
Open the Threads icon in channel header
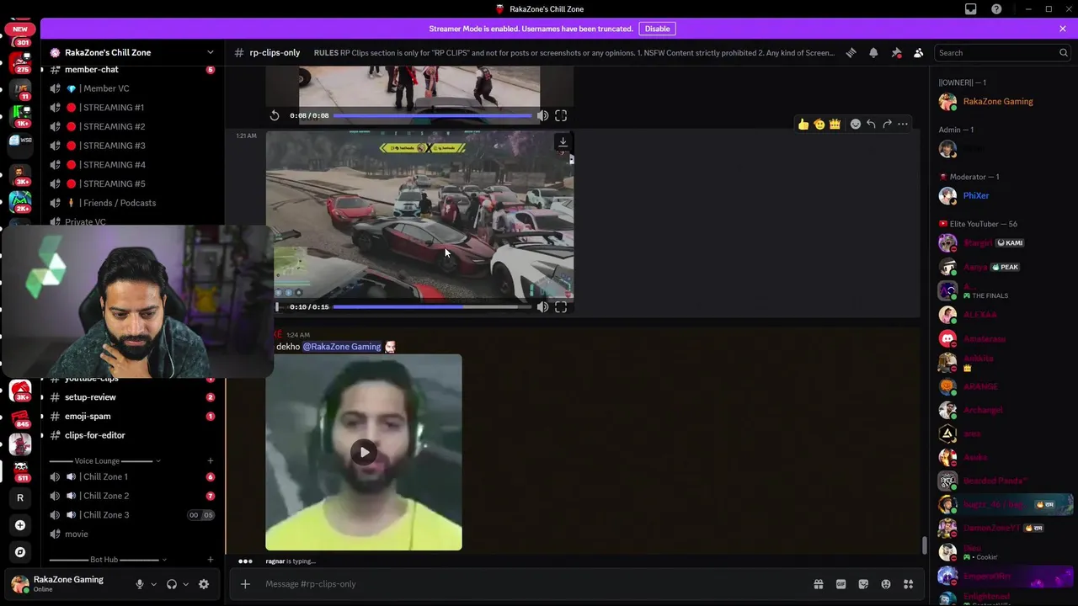coord(851,52)
